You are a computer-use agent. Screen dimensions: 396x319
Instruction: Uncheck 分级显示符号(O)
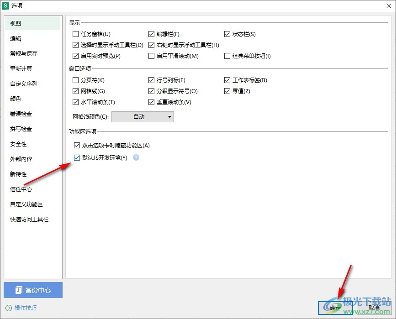(151, 91)
